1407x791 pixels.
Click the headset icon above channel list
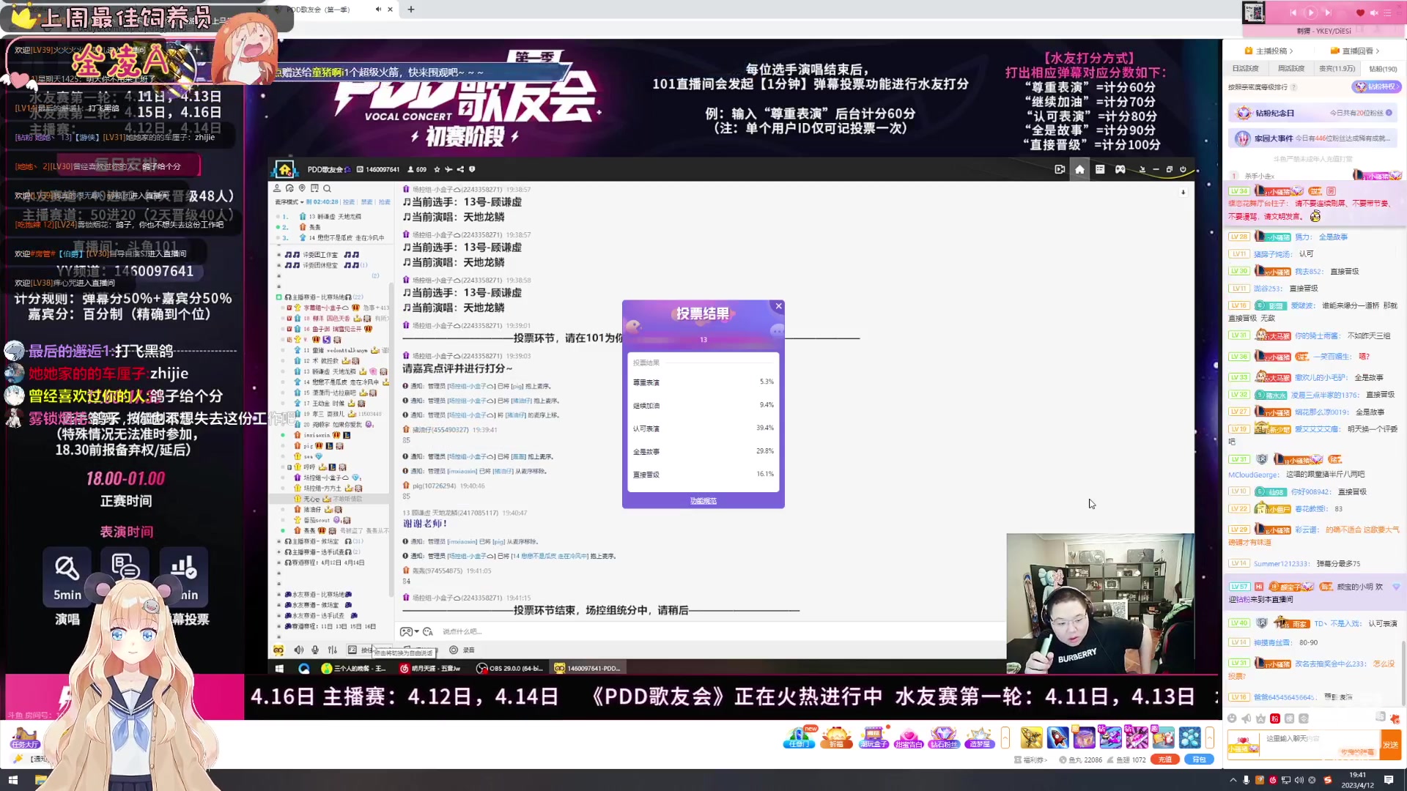pyautogui.click(x=289, y=188)
